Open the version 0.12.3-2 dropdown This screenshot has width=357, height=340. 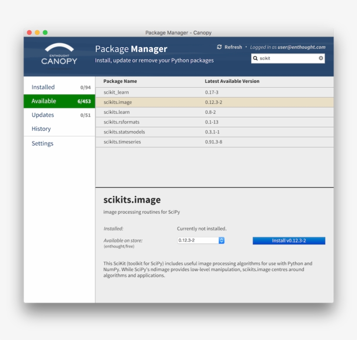201,241
